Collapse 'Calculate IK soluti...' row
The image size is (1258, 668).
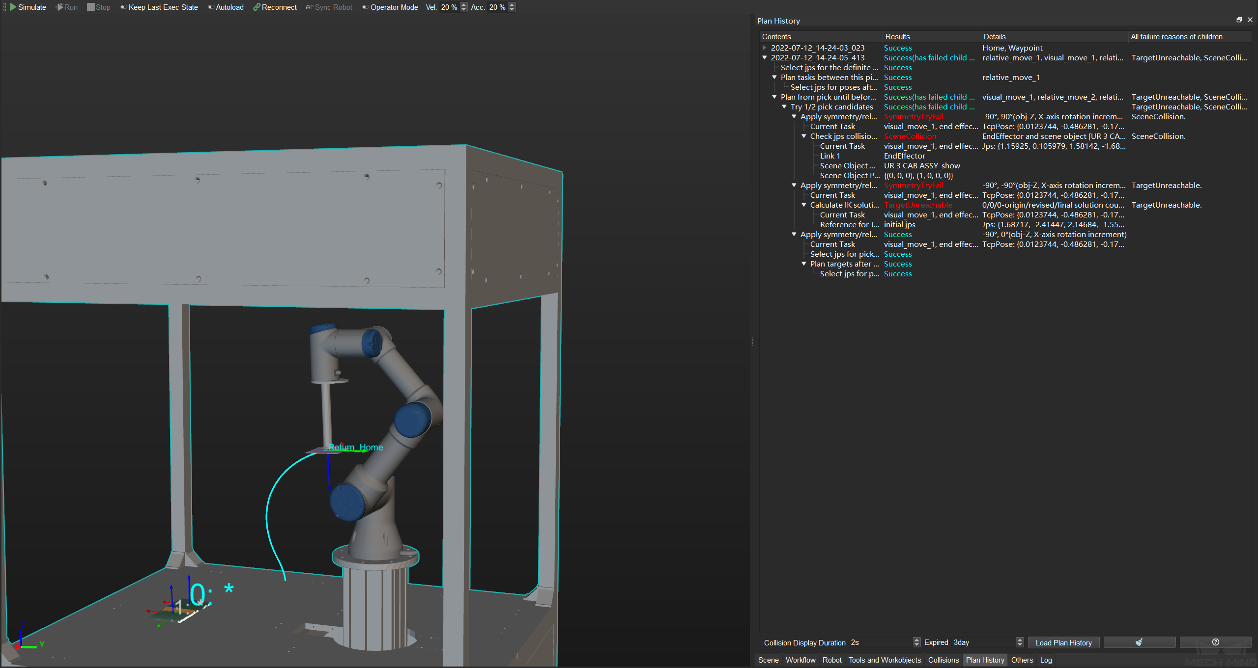click(804, 205)
